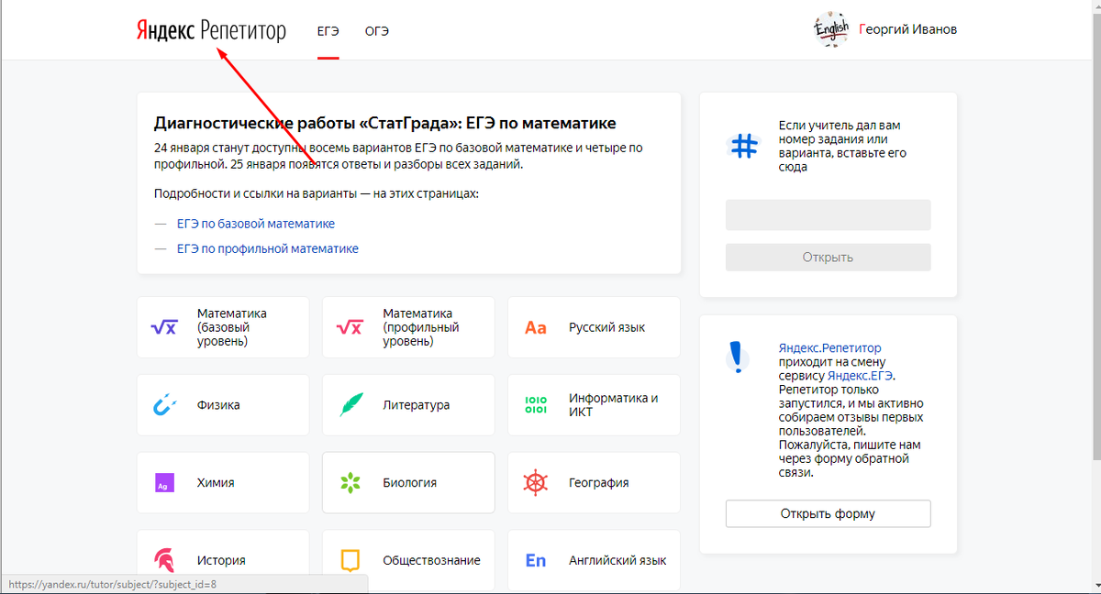Click the magnet icon for Физика
Viewport: 1101px width, 594px height.
click(163, 404)
